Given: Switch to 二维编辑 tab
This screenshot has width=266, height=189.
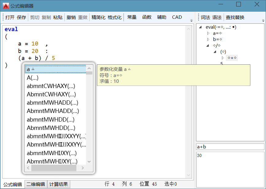Looking at the screenshot, I should pyautogui.click(x=36, y=184).
